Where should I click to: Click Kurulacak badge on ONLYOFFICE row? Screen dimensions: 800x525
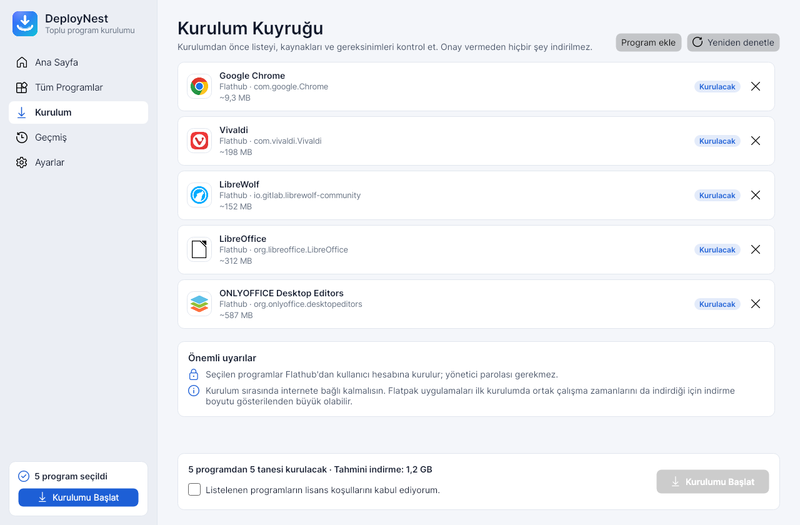coord(717,304)
